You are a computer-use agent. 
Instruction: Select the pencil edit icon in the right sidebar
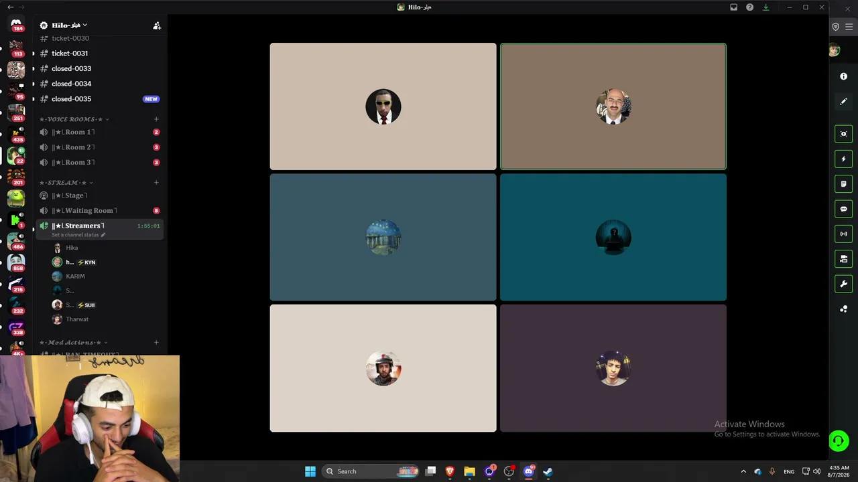click(843, 101)
